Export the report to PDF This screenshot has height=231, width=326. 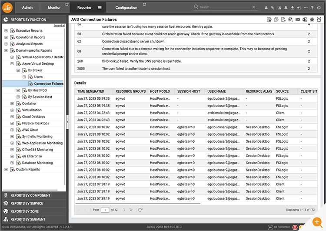283,19
